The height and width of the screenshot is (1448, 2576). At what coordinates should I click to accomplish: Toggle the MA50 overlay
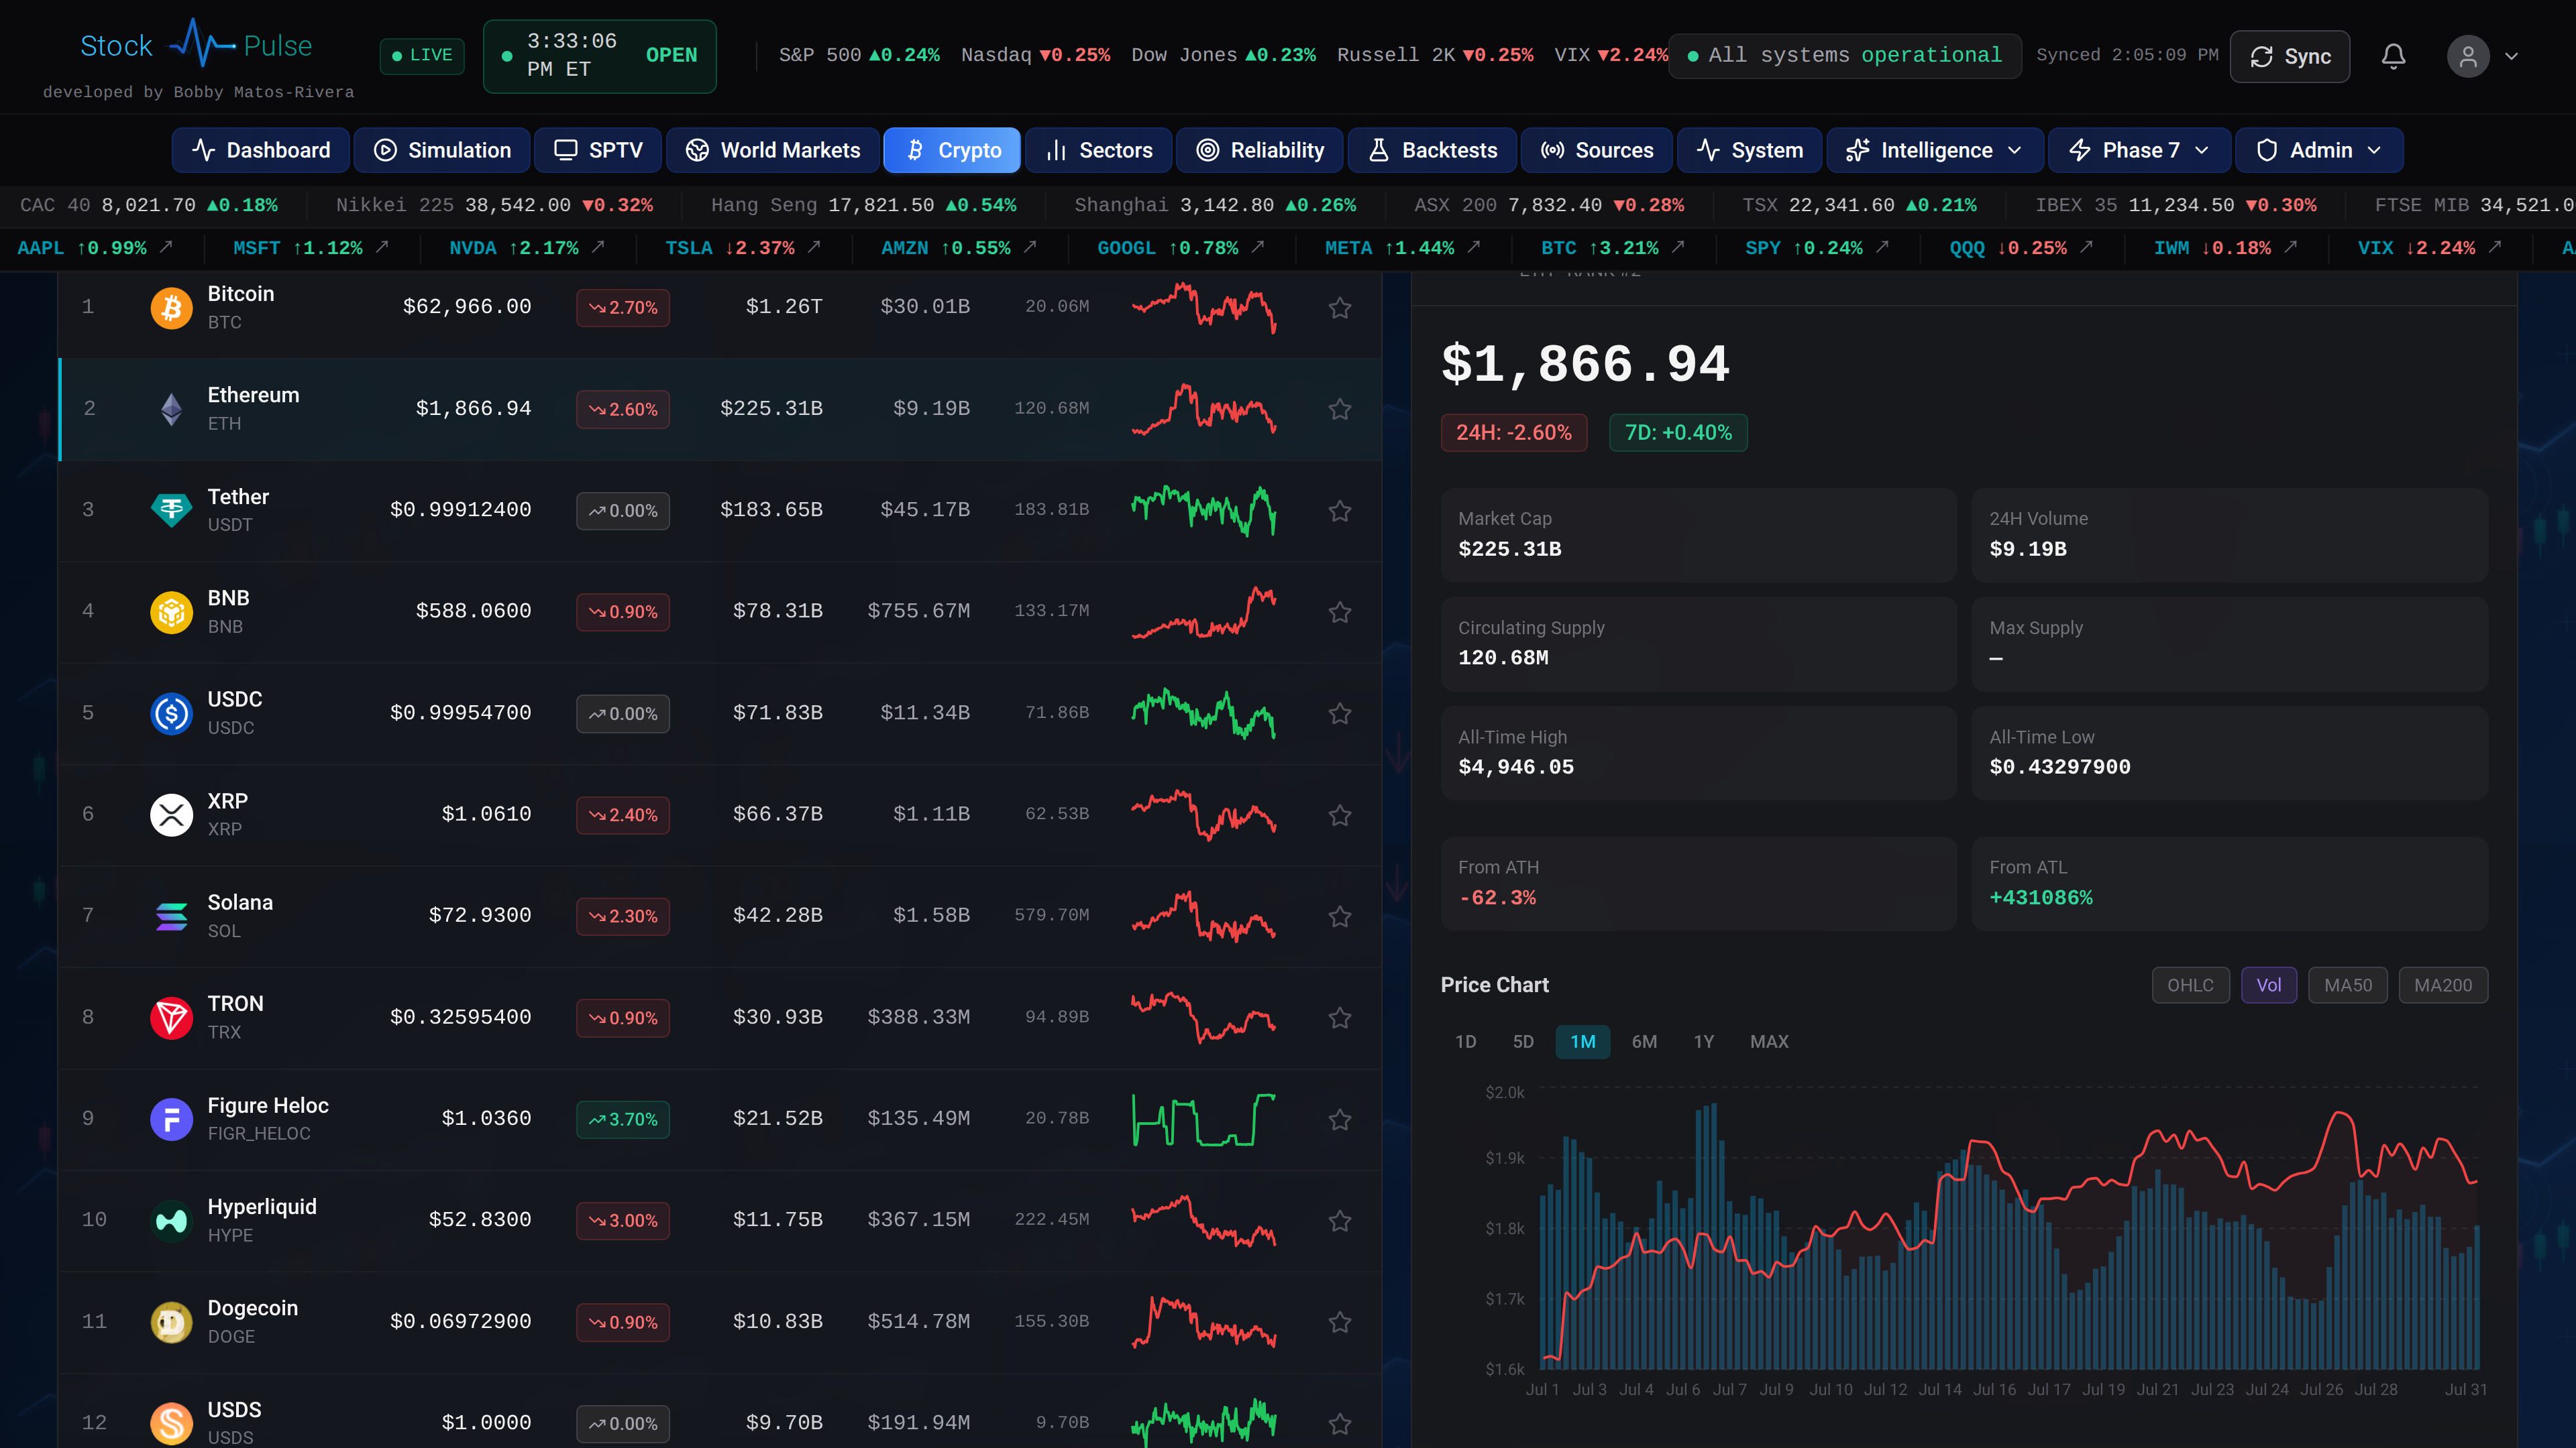tap(2347, 985)
